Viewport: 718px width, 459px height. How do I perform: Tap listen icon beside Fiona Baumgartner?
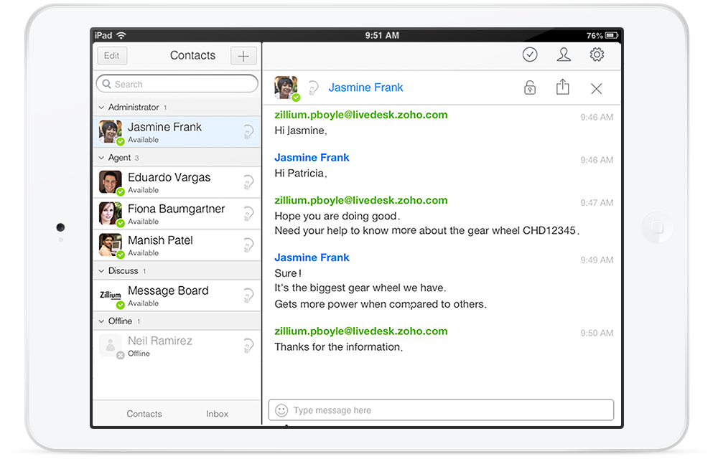click(248, 214)
